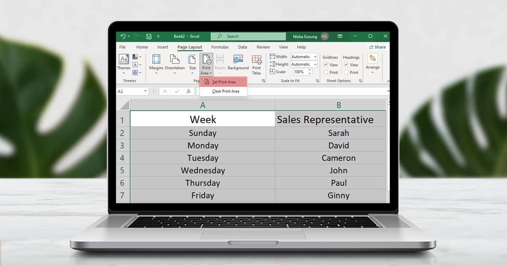Viewport: 507px width, 266px height.
Task: Open the Arrange tool
Action: pos(373,63)
